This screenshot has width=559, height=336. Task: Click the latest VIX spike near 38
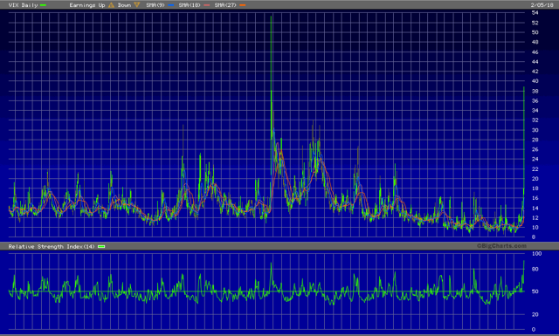tap(524, 87)
